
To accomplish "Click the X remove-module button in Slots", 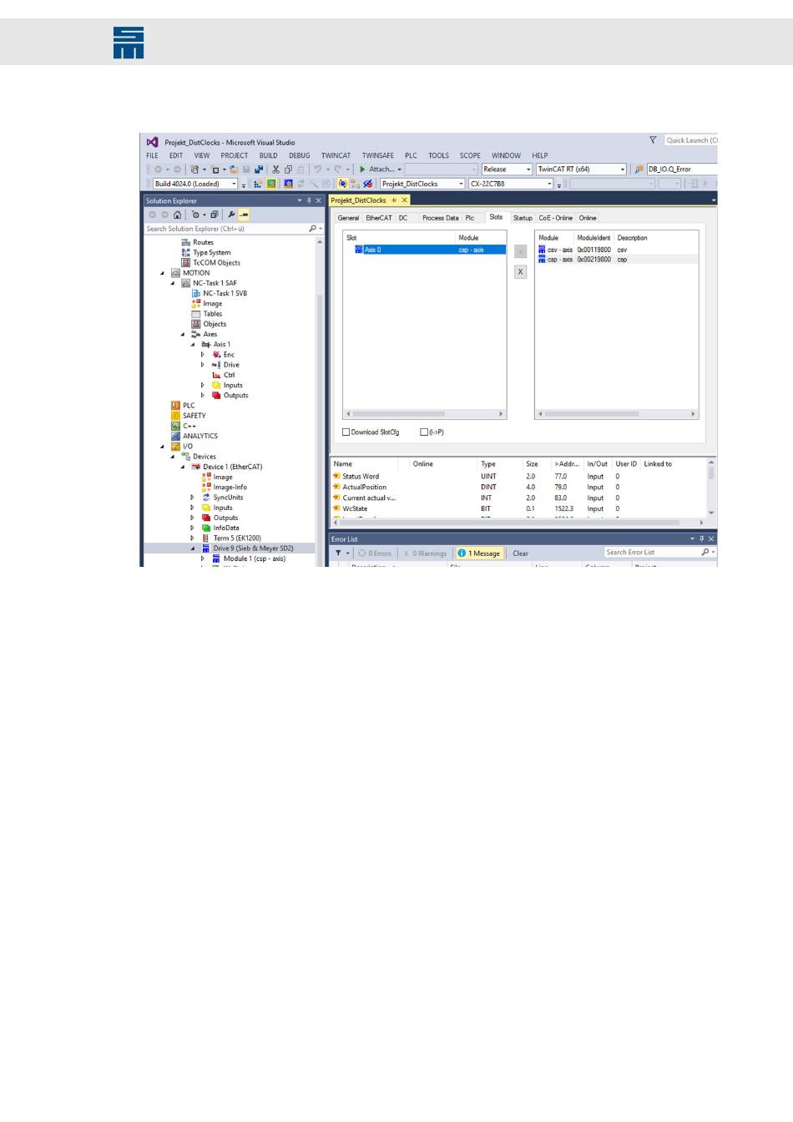I will 520,272.
